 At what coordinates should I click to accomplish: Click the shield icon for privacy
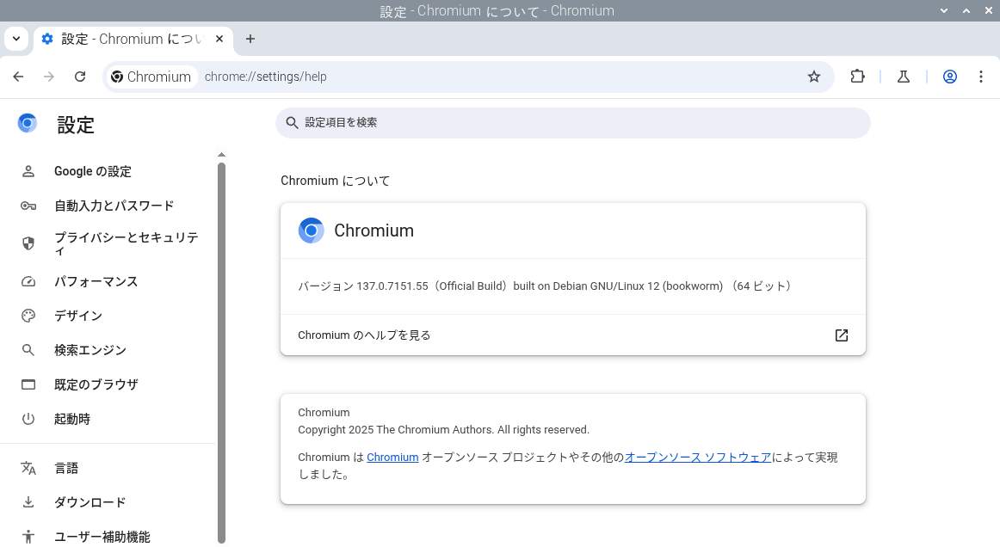click(28, 243)
